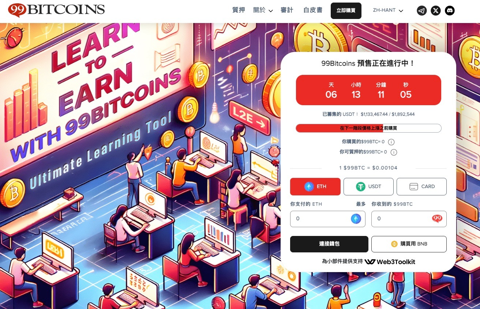The image size is (480, 309).
Task: Click the 99 logo icon in $99BTC field
Action: tap(437, 219)
